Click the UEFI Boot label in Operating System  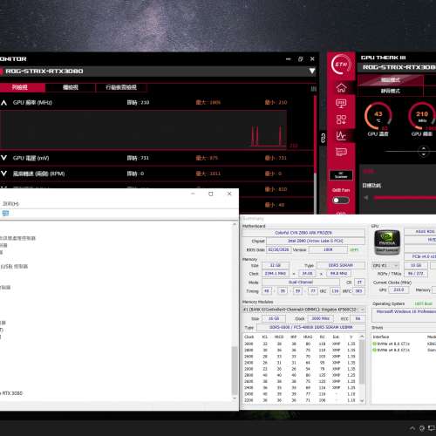(x=424, y=303)
